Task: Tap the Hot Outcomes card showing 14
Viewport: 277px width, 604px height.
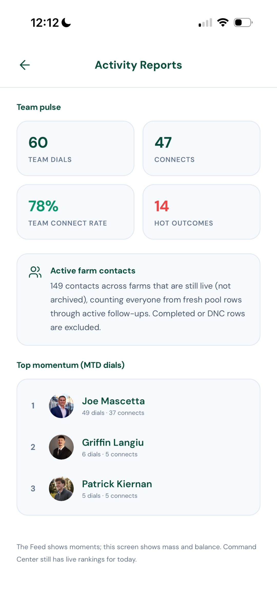Action: coord(202,211)
